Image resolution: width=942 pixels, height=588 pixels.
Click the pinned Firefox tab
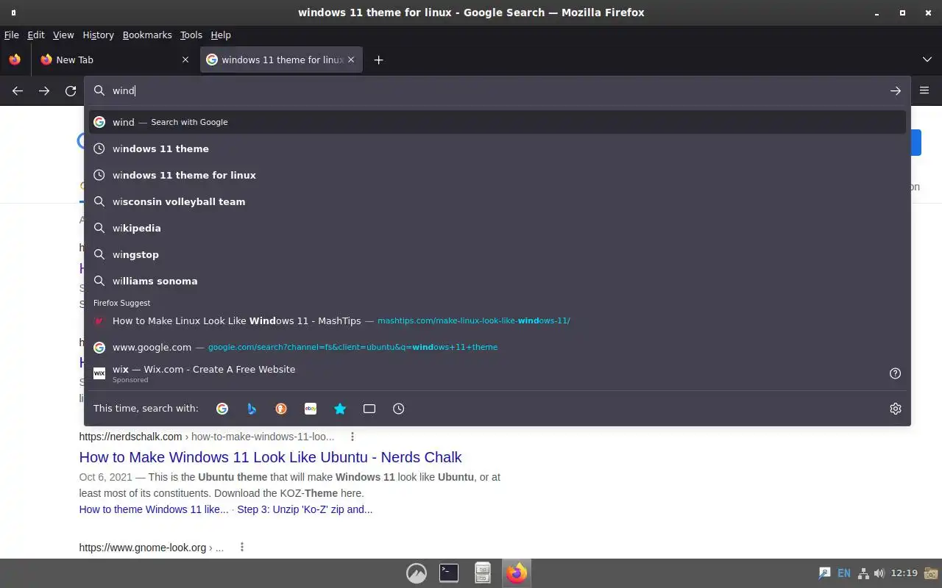15,60
